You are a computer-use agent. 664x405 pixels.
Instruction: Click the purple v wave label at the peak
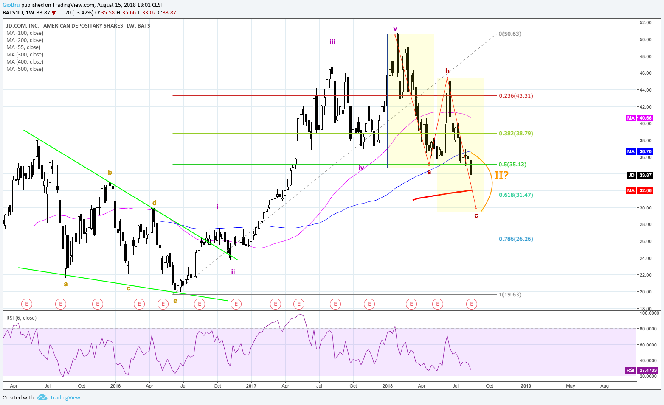(395, 29)
